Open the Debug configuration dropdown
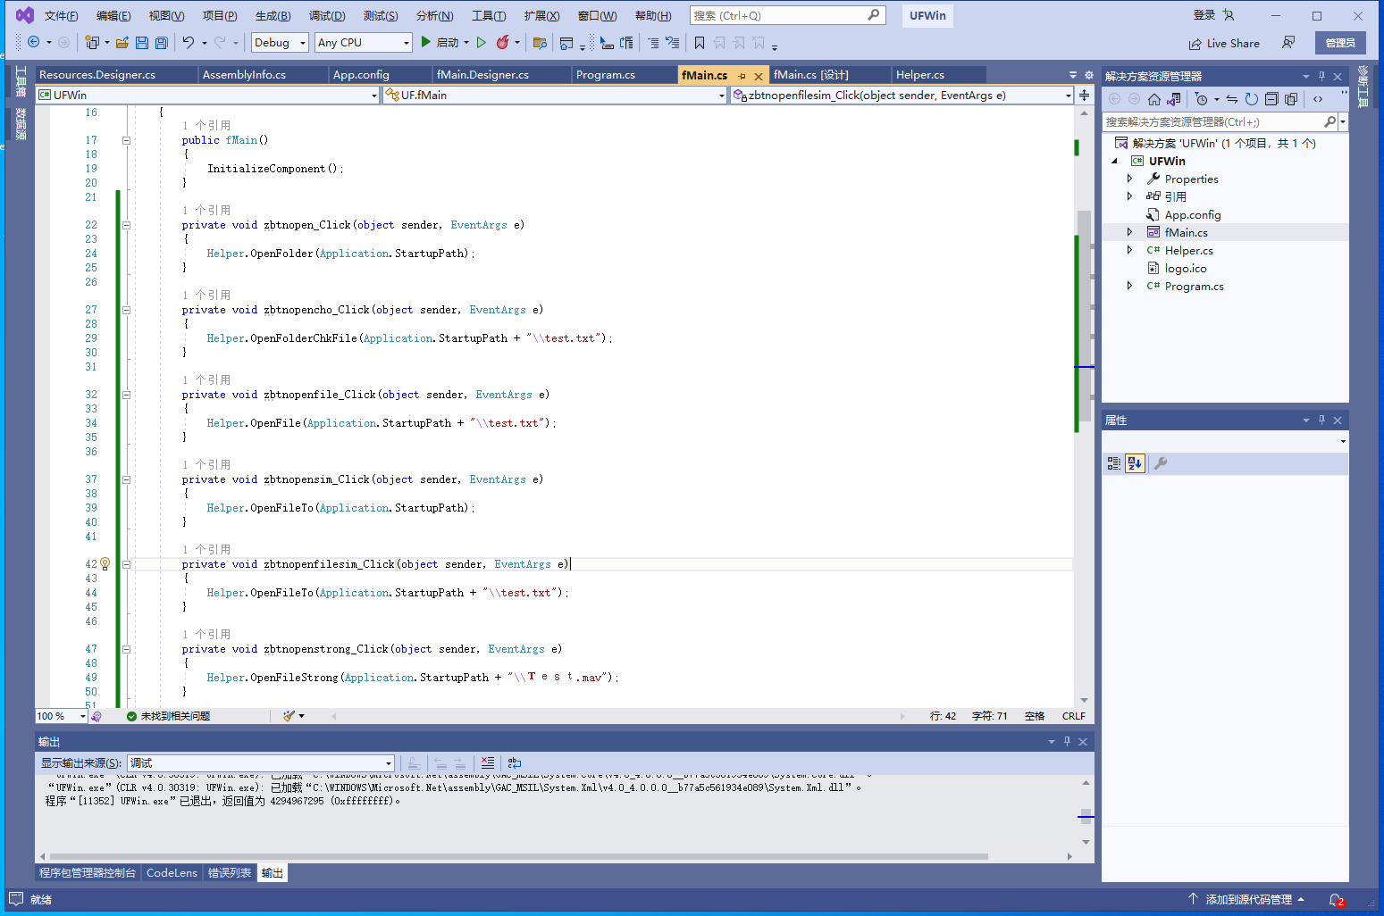Image resolution: width=1384 pixels, height=916 pixels. [x=280, y=42]
